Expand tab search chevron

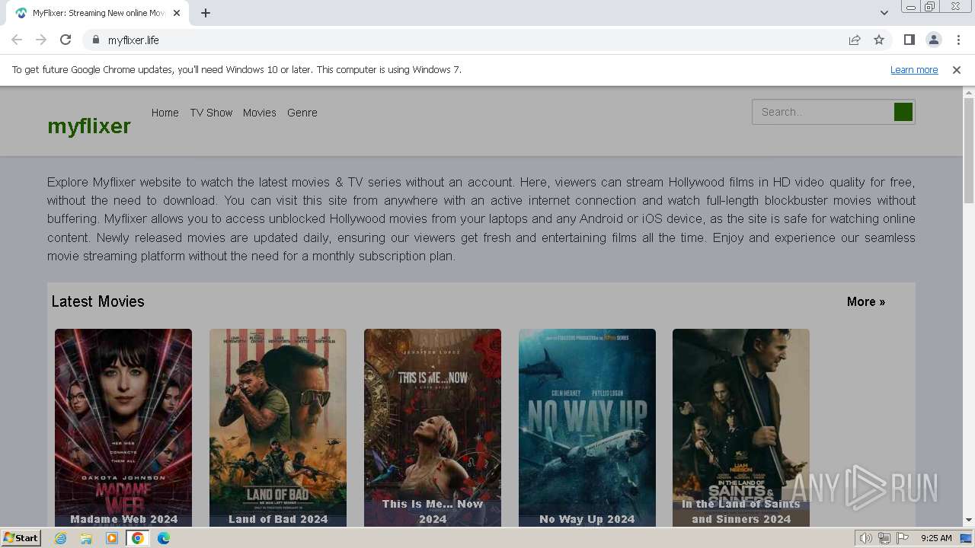(x=884, y=13)
